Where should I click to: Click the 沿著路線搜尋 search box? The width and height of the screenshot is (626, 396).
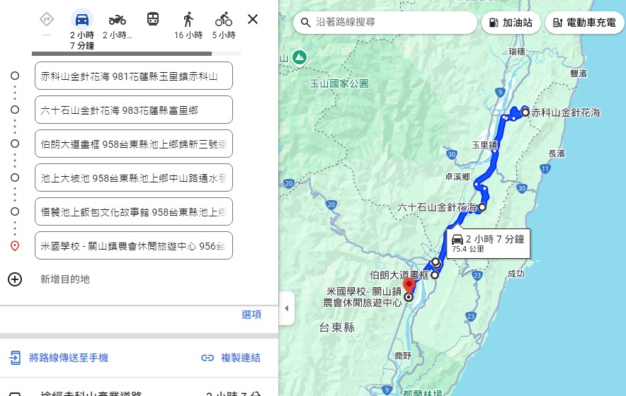click(385, 23)
